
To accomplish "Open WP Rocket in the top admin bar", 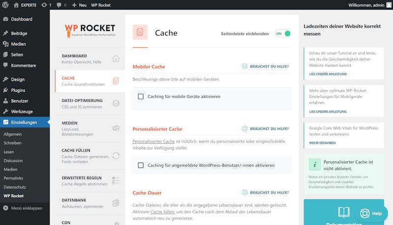I will (101, 5).
